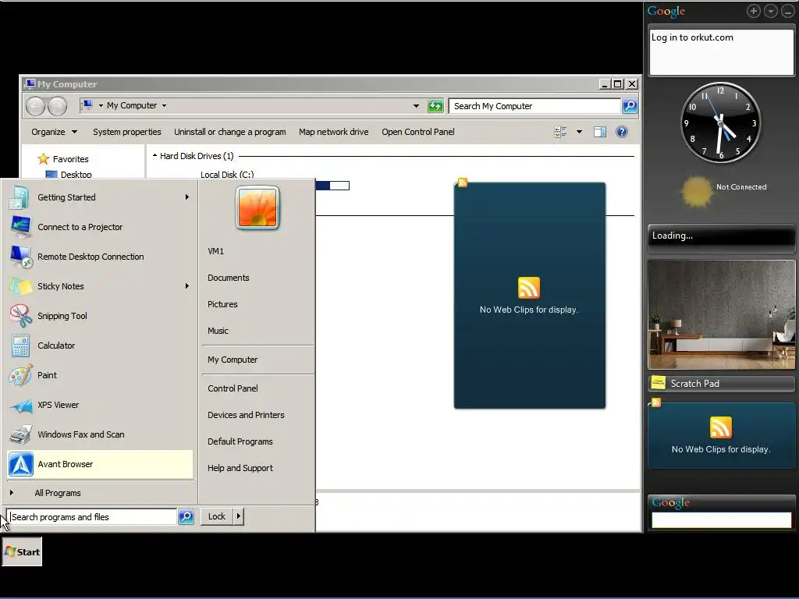Click the change view icon in toolbar

[x=560, y=132]
